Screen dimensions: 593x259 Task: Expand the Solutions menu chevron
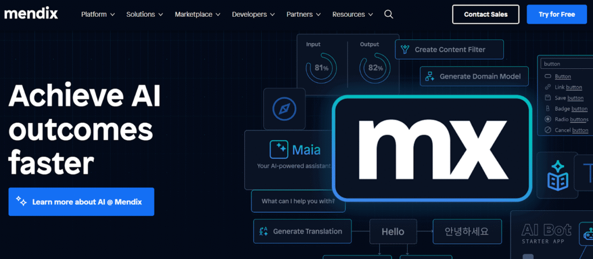coord(161,14)
